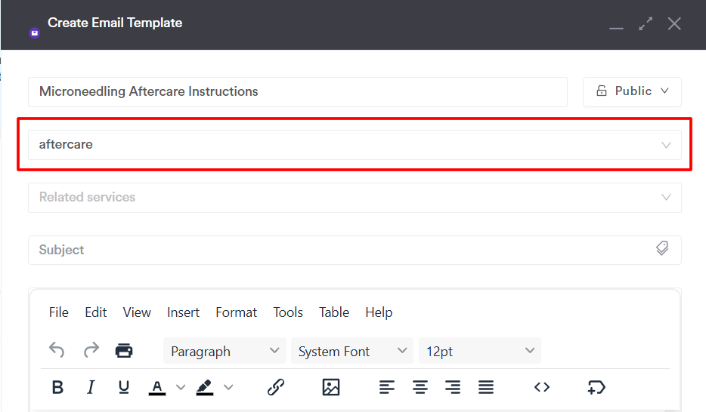Click the Undo arrow
The width and height of the screenshot is (706, 412).
tap(57, 350)
